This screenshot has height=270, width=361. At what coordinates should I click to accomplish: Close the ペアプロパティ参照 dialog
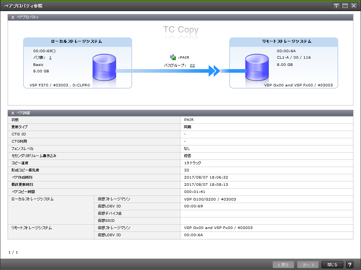click(354, 6)
